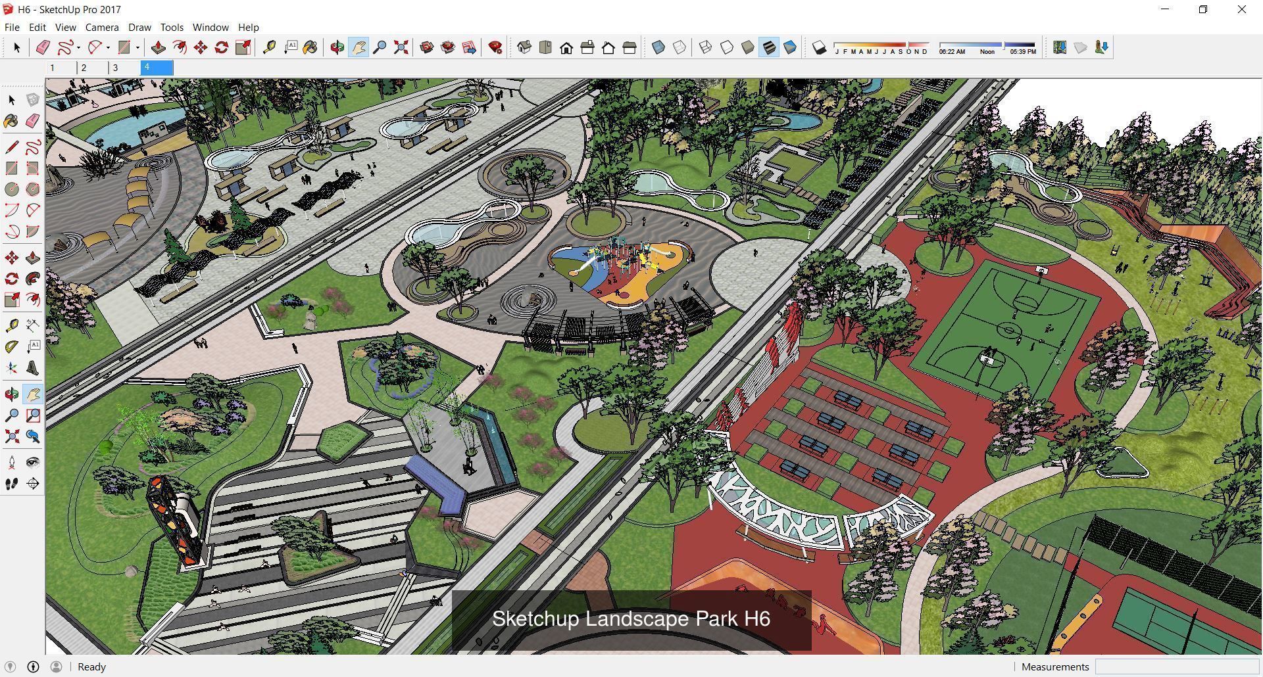Enable Shaded With Textures style
Screen dimensions: 1263x677
tap(769, 47)
